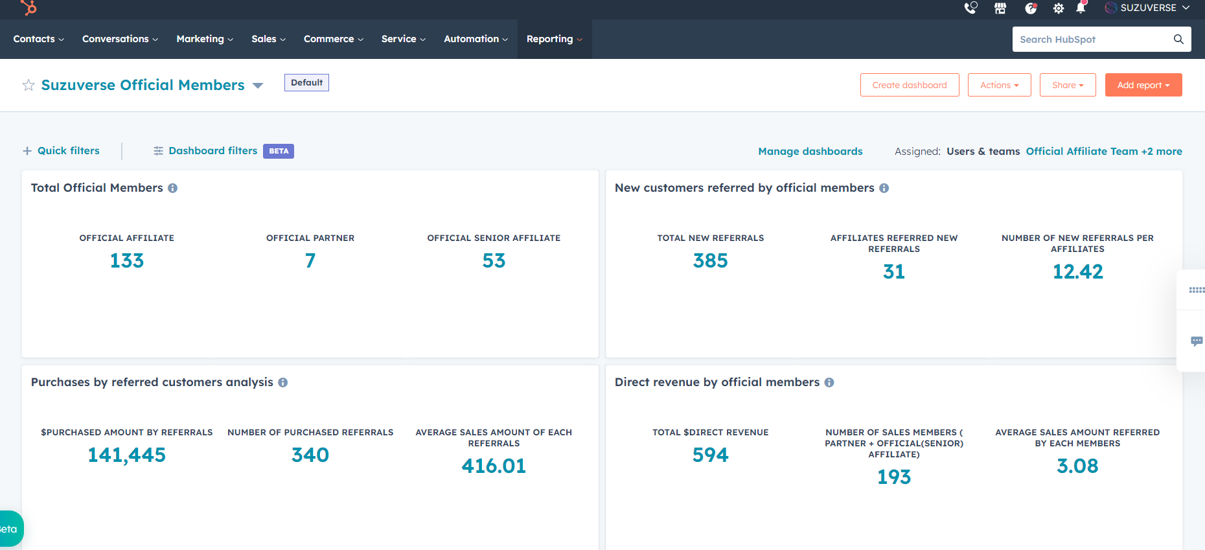Open the Actions dropdown
The image size is (1205, 550).
coord(999,85)
